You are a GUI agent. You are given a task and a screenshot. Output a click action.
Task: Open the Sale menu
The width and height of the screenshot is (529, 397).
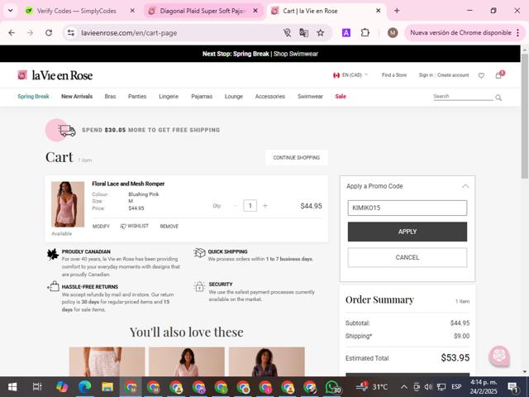point(341,96)
